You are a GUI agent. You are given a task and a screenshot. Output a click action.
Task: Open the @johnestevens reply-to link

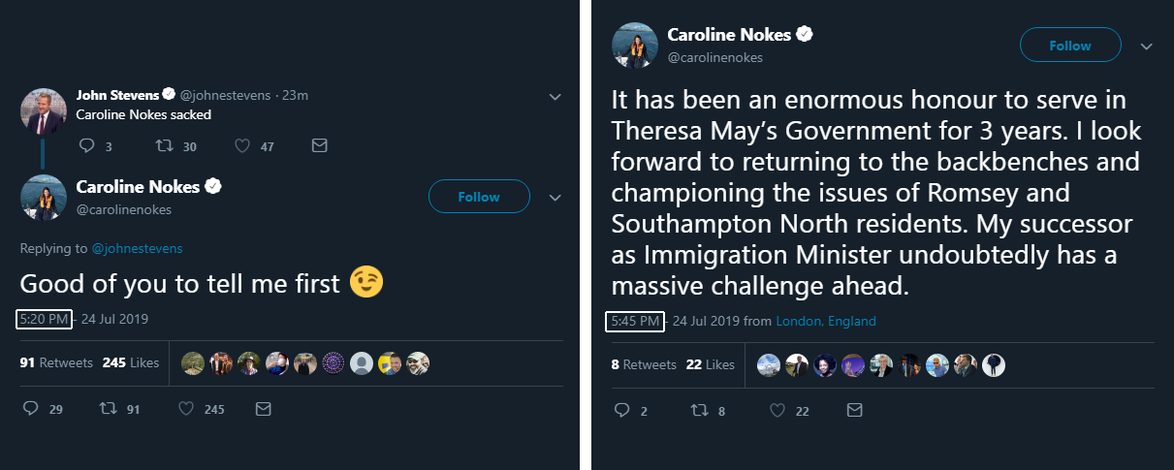click(x=137, y=248)
